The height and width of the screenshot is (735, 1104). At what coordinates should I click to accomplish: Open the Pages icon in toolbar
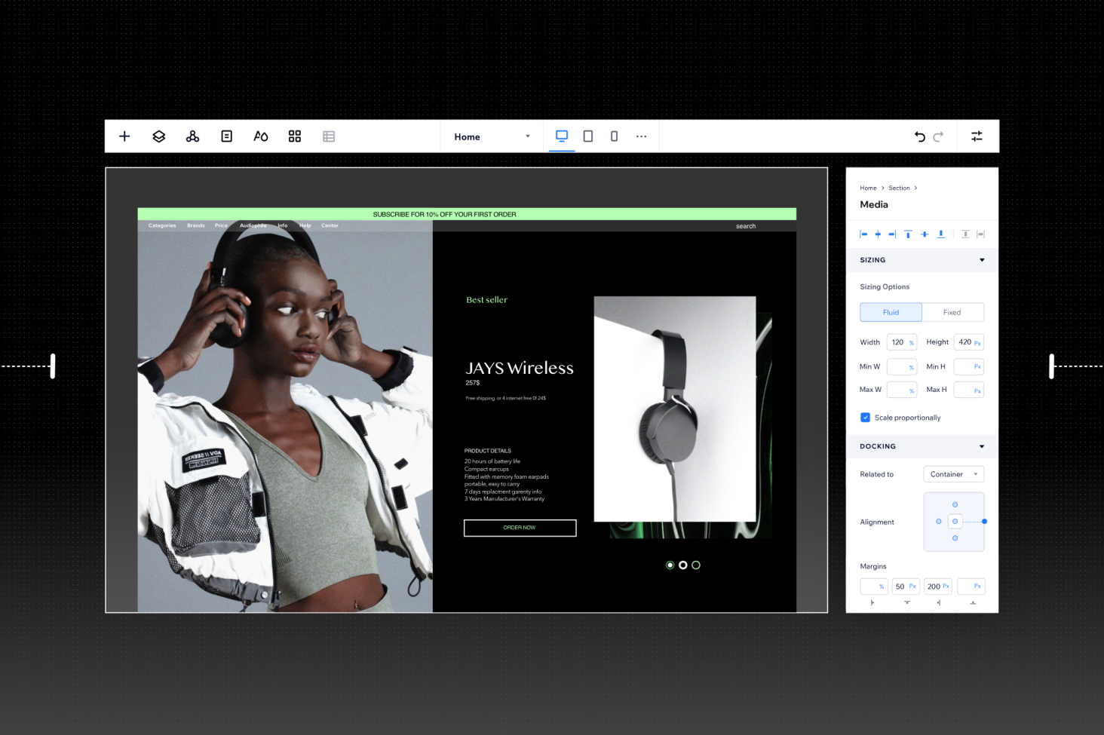click(226, 136)
